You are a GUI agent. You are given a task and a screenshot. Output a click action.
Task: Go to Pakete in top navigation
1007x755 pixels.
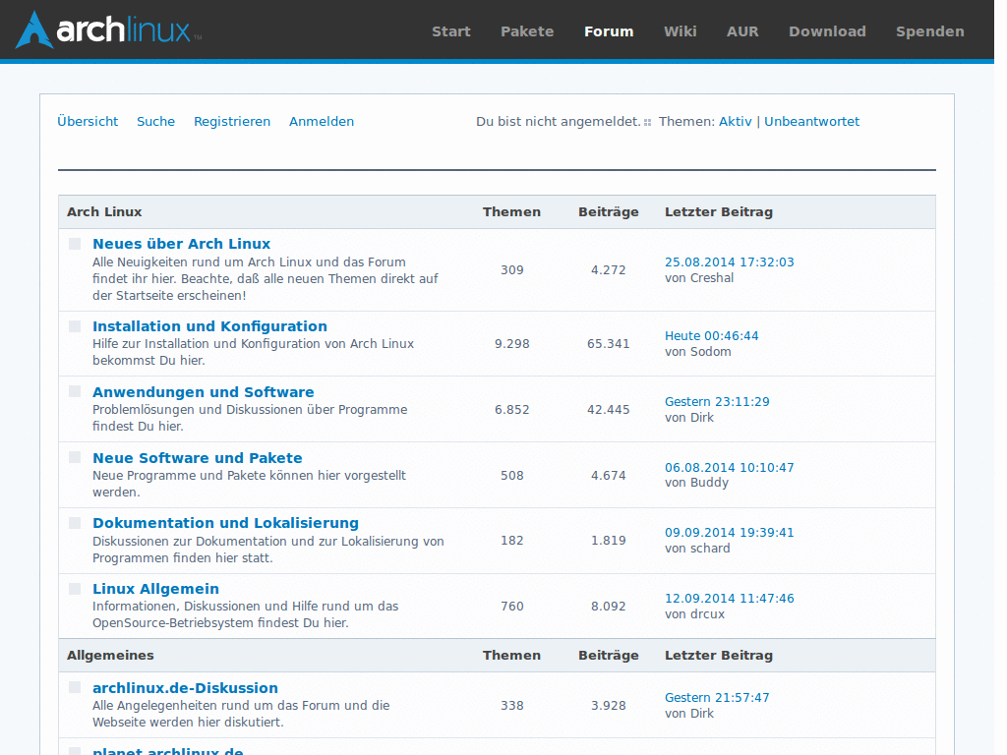pos(527,31)
